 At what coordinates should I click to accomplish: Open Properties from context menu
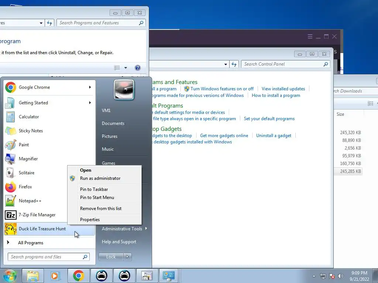(x=104, y=220)
